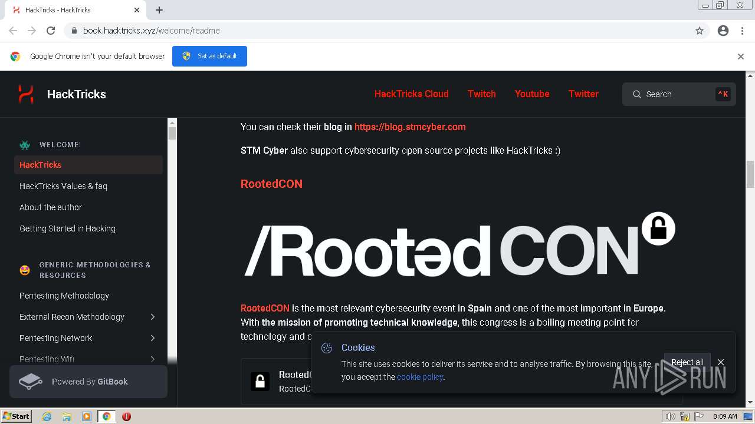Click the space invader Welcome icon

[25, 145]
